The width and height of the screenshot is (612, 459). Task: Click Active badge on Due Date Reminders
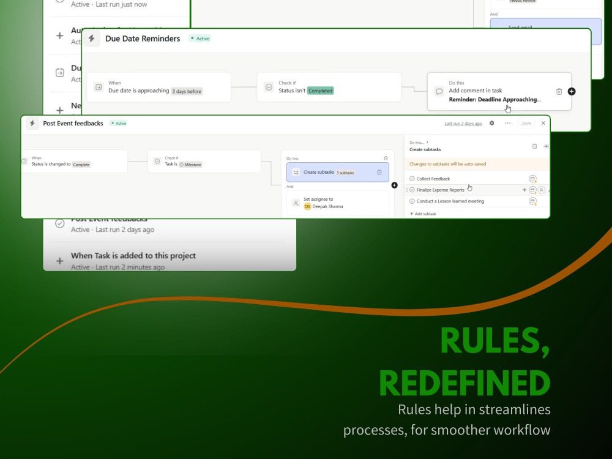tap(200, 38)
